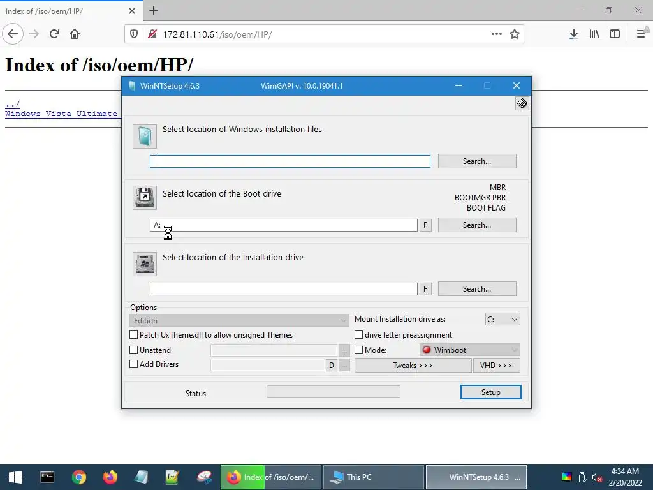Toggle the Mode checkbox
Image resolution: width=653 pixels, height=490 pixels.
point(358,350)
